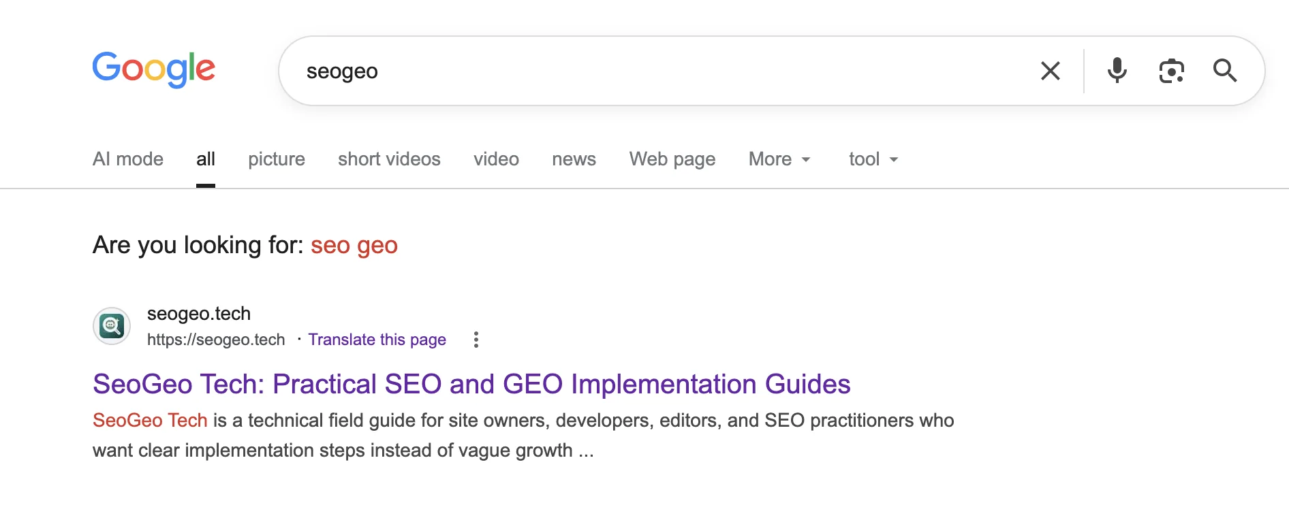
Task: Open Translate this page link
Action: [377, 340]
